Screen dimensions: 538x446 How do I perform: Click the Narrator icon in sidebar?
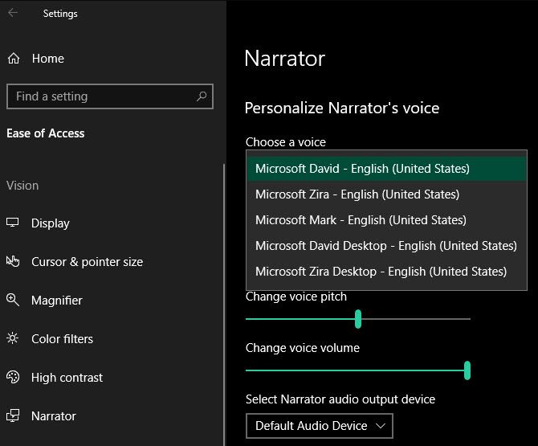click(13, 416)
